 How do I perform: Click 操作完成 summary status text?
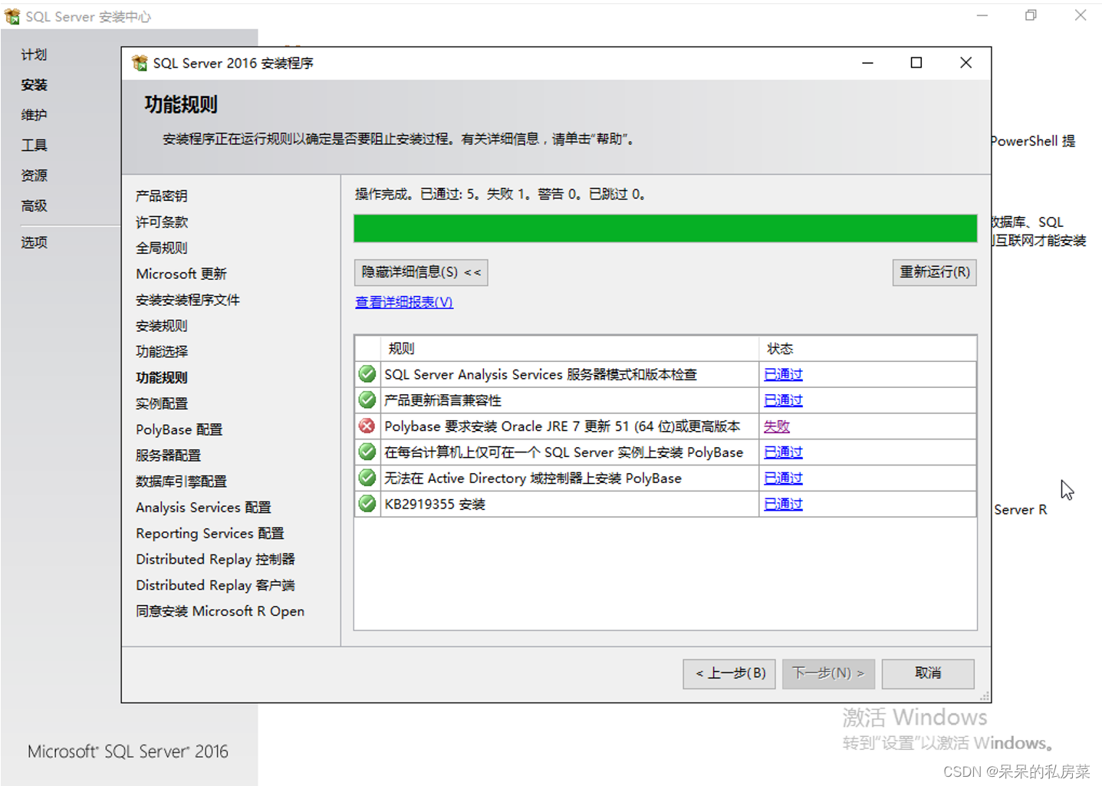pyautogui.click(x=501, y=194)
